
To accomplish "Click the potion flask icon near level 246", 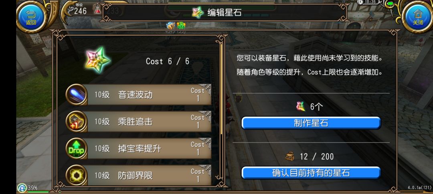I will pyautogui.click(x=97, y=10).
